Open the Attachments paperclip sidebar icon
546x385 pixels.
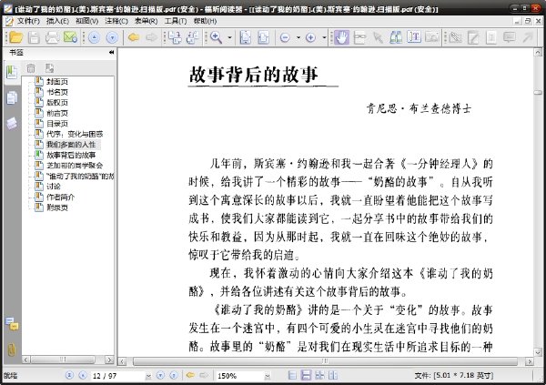click(x=12, y=350)
